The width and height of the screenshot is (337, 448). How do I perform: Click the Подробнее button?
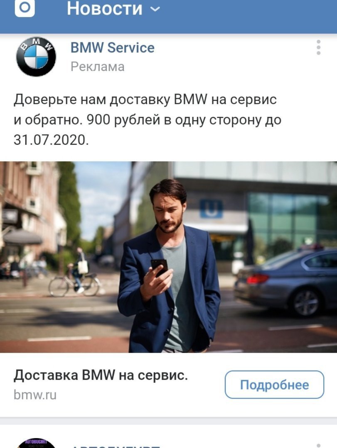click(x=274, y=385)
